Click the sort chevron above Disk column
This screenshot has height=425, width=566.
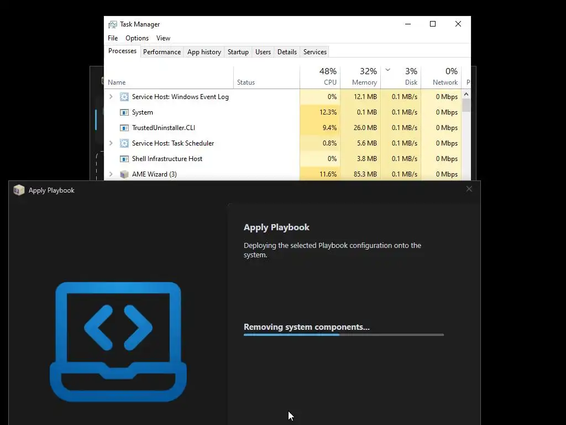[387, 70]
